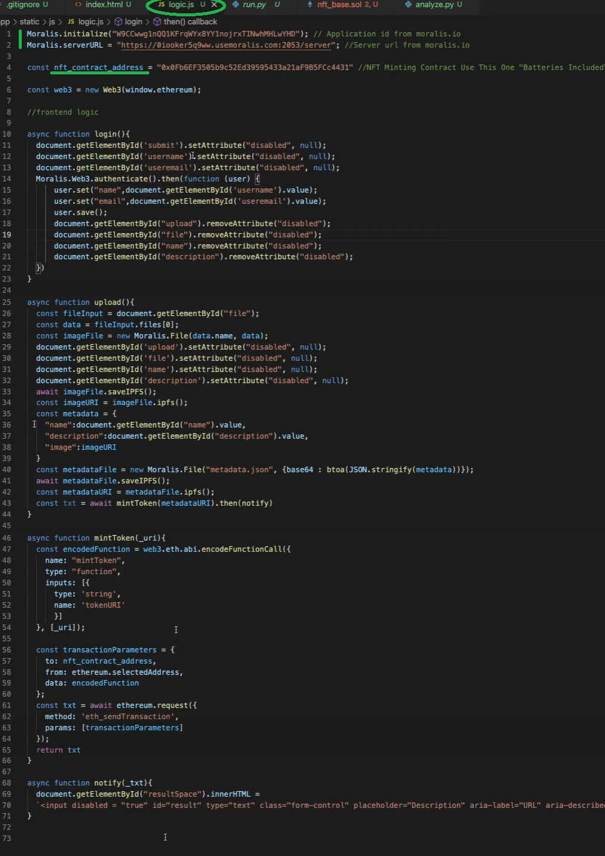Switch to the index.html tab
This screenshot has width=605, height=856.
[103, 5]
